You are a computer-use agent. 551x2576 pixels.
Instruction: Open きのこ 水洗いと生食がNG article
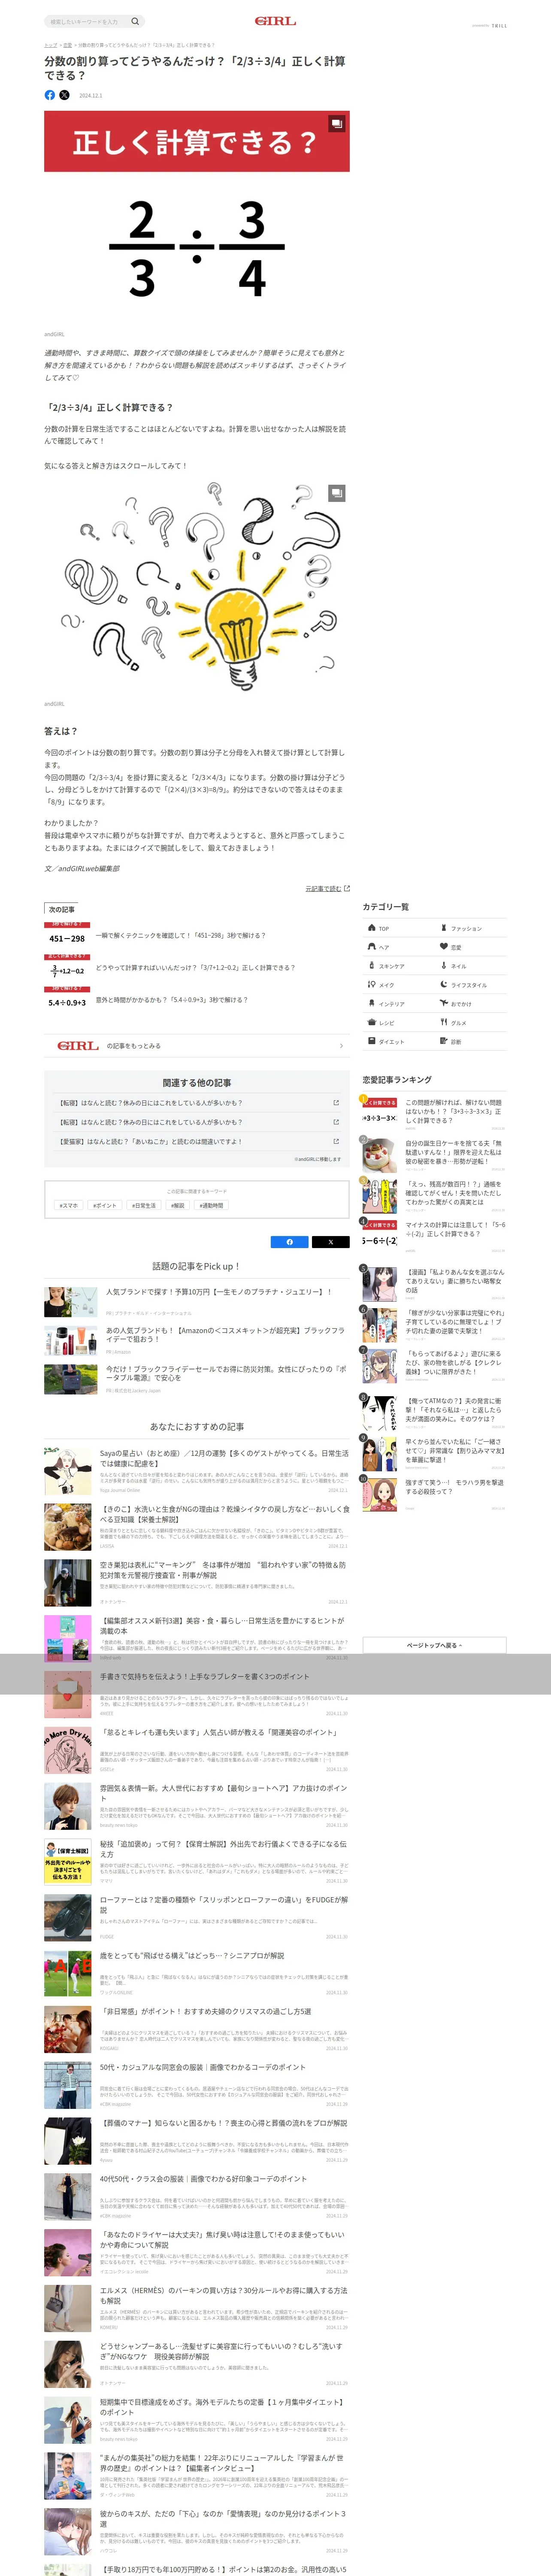click(197, 1527)
